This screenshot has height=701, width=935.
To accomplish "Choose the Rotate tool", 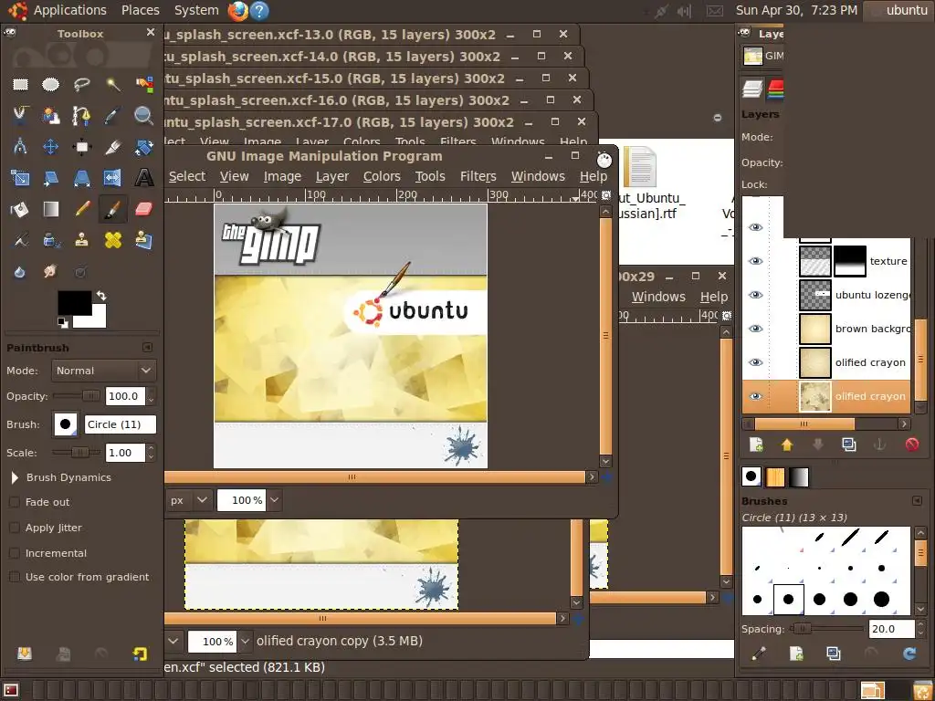I will pyautogui.click(x=143, y=147).
